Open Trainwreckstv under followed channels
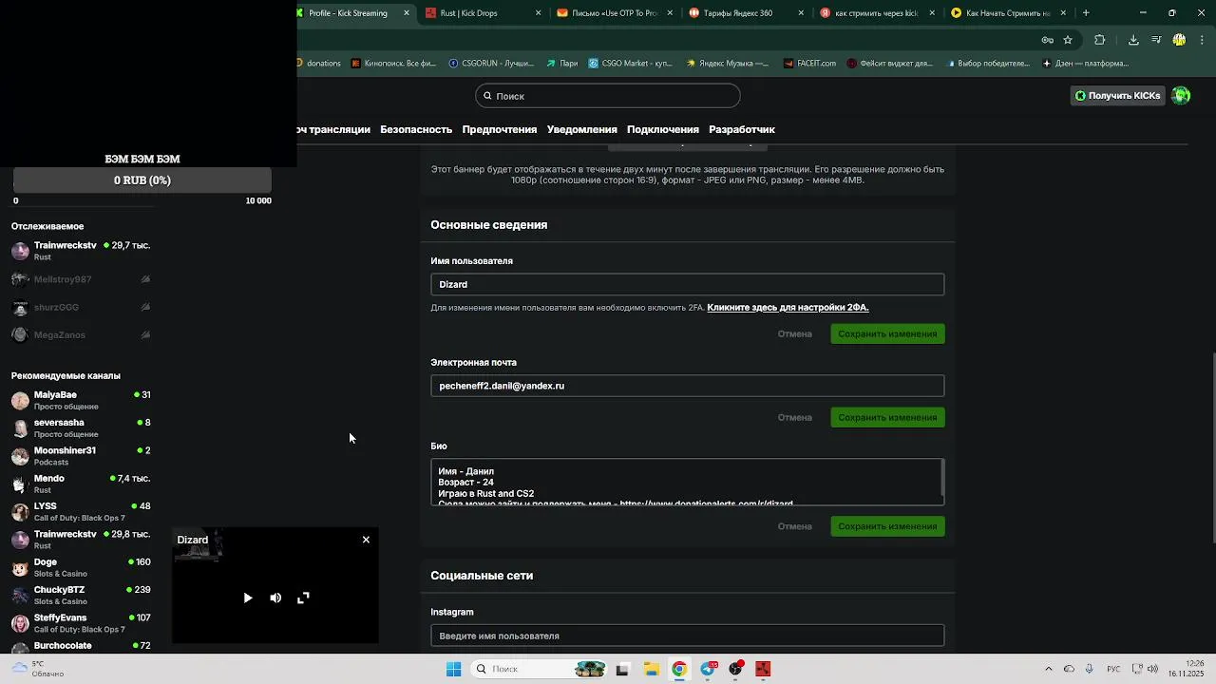The image size is (1216, 684). pyautogui.click(x=81, y=251)
